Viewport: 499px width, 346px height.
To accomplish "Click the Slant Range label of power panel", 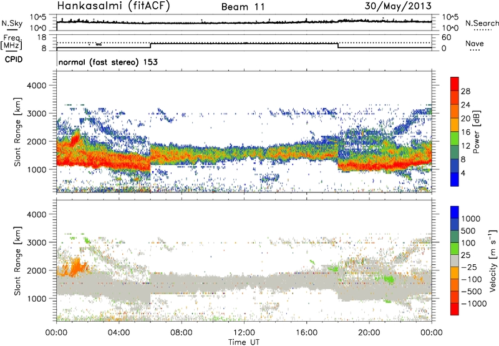I will click(x=17, y=132).
